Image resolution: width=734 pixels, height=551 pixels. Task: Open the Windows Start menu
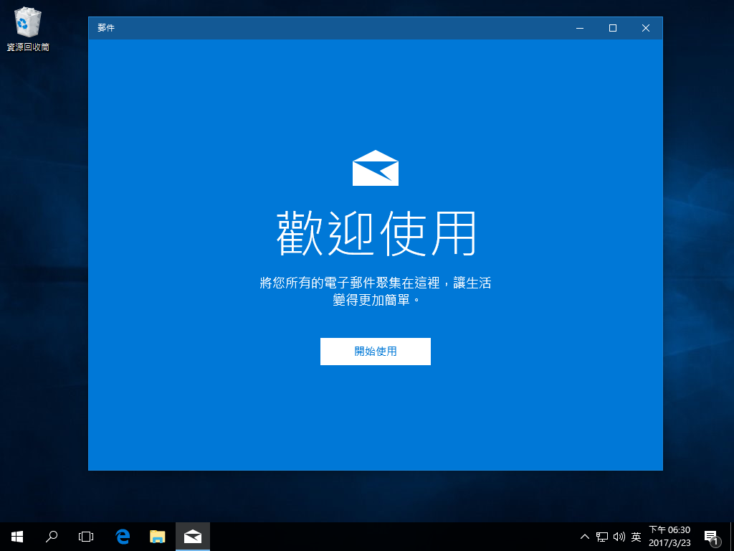pyautogui.click(x=17, y=536)
